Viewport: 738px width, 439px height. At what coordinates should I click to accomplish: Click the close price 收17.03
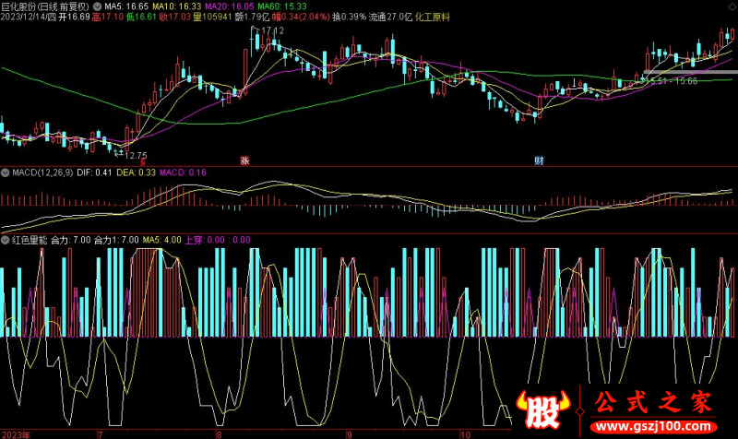click(174, 17)
